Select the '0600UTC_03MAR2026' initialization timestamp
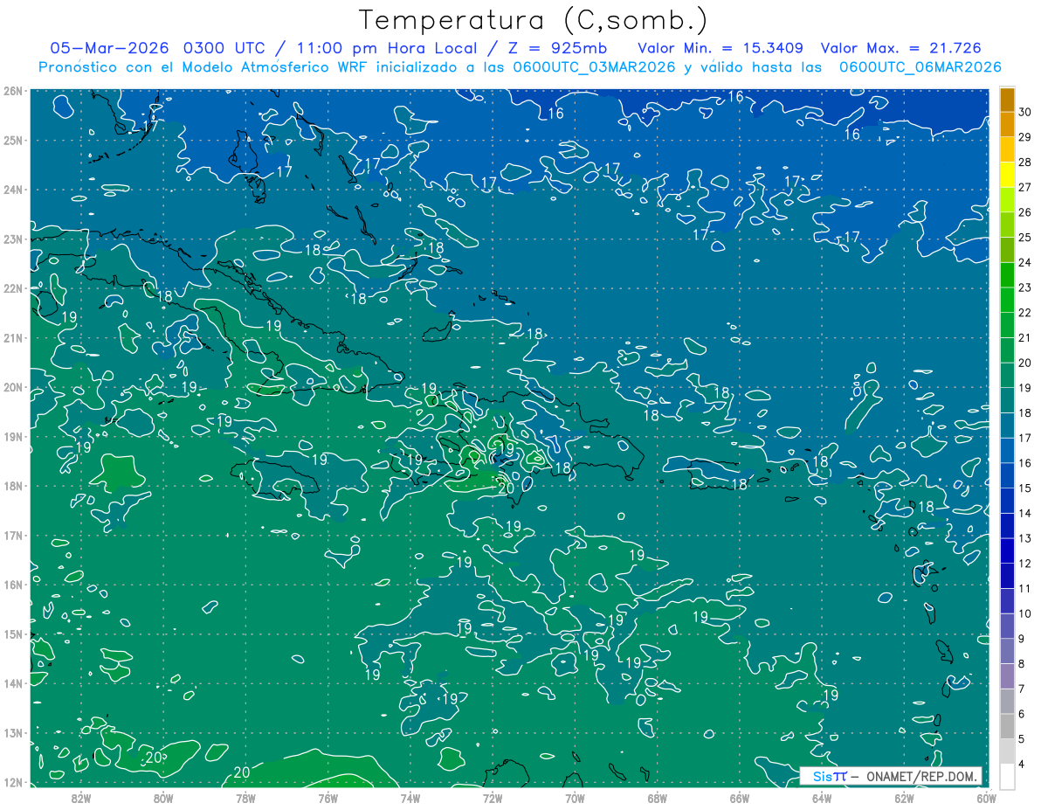This screenshot has height=810, width=1048. point(595,67)
